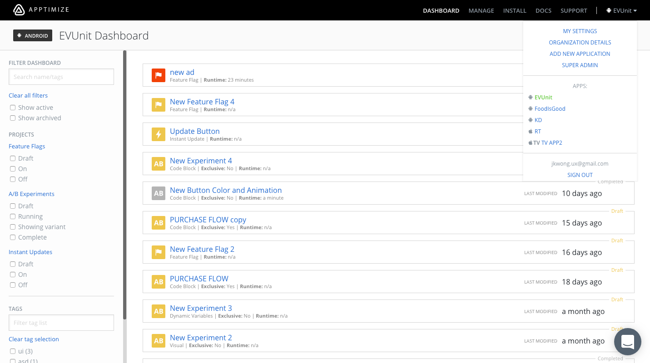Choose ADD NEW APPLICATION from menu
Image resolution: width=650 pixels, height=363 pixels.
tap(580, 54)
